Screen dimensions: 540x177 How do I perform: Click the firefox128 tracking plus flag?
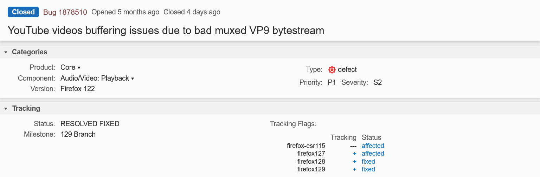pyautogui.click(x=354, y=162)
